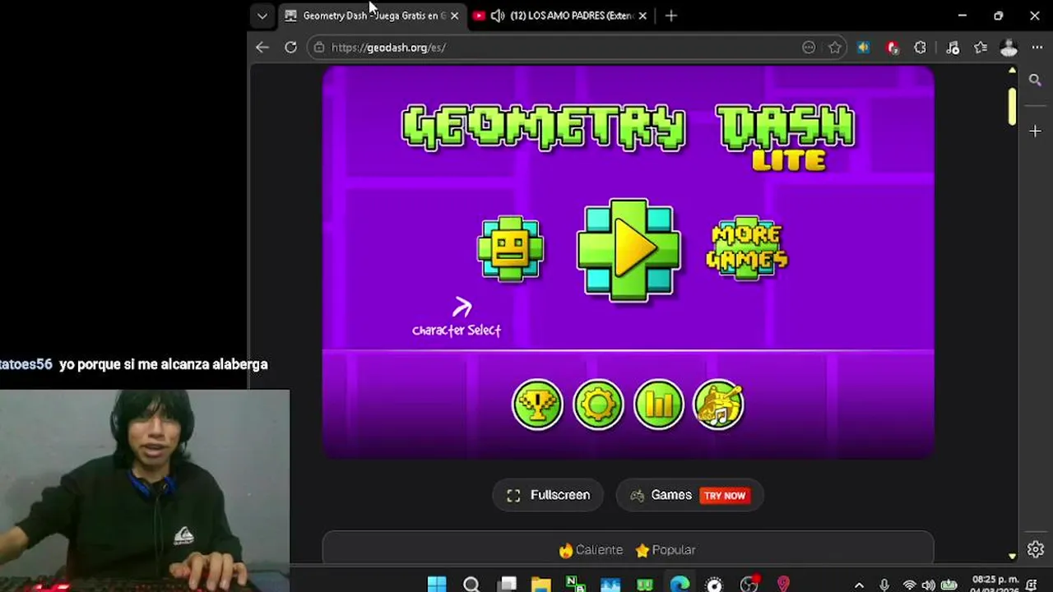Viewport: 1053px width, 592px height.
Task: Open the Edge Settings and more menu
Action: pos(1036,48)
